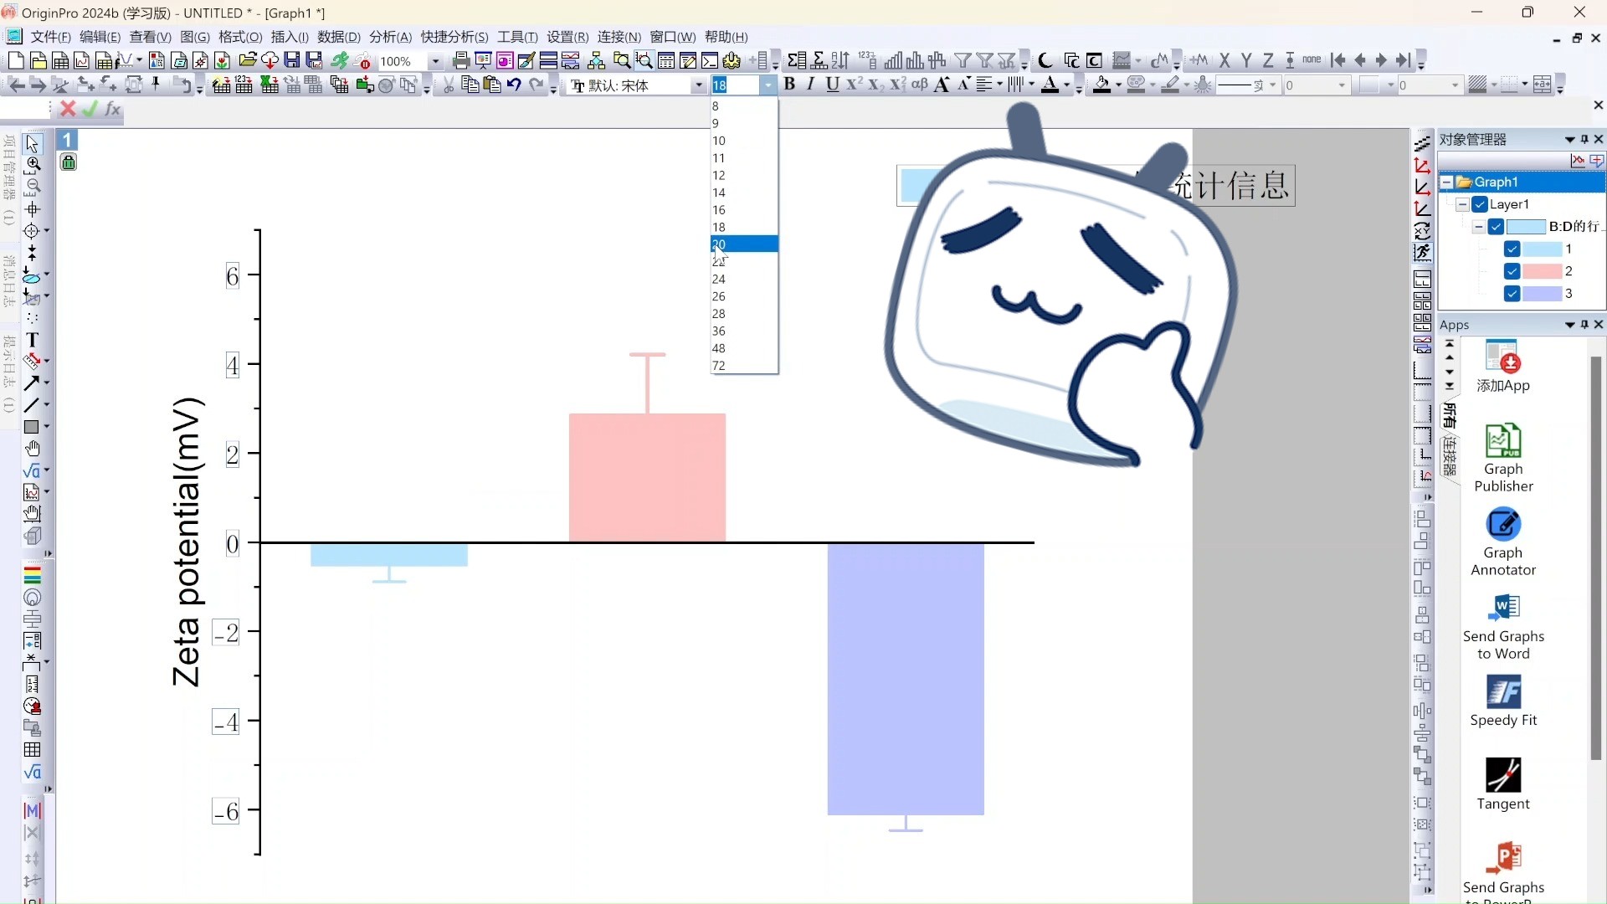1607x904 pixels.
Task: Open the Graph Publisher app
Action: click(1503, 441)
